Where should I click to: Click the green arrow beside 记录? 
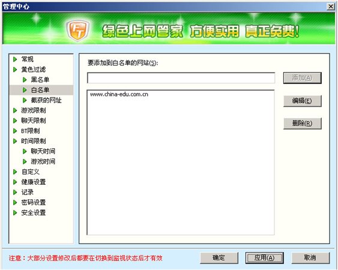(x=15, y=193)
